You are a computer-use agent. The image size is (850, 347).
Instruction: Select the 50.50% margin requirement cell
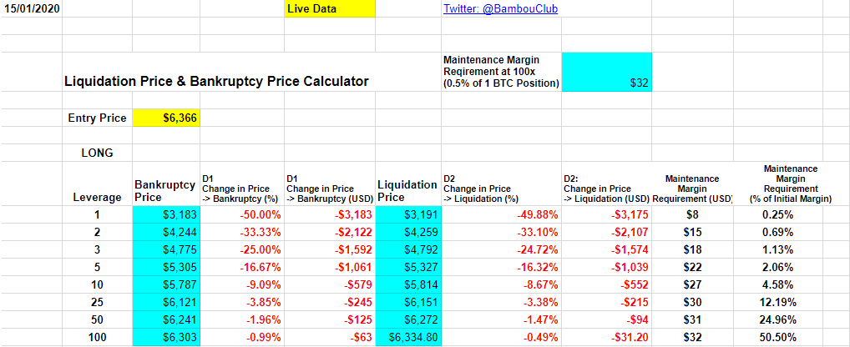point(778,337)
